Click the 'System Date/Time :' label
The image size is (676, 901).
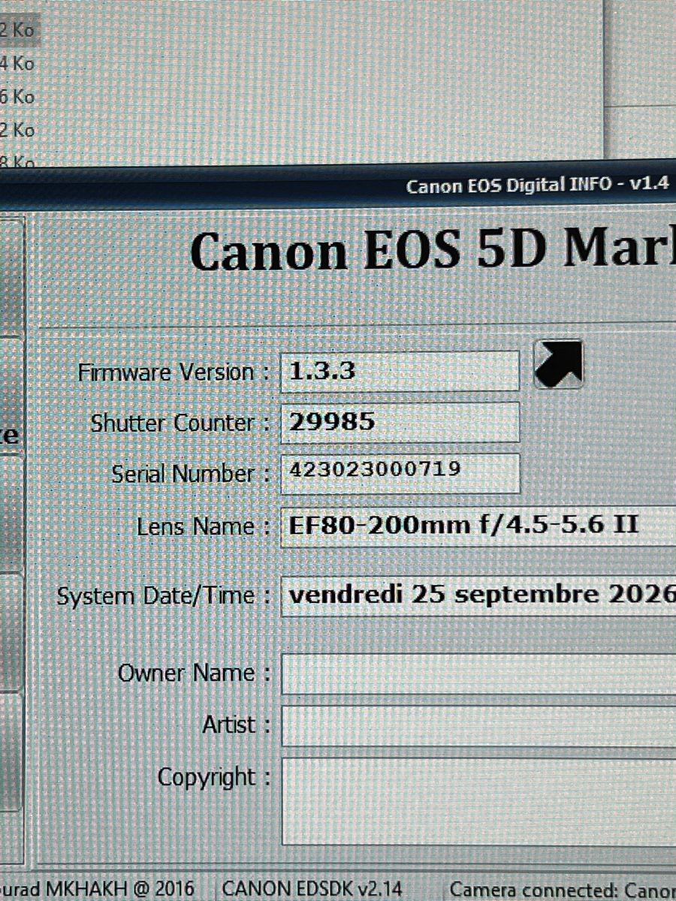pyautogui.click(x=164, y=597)
